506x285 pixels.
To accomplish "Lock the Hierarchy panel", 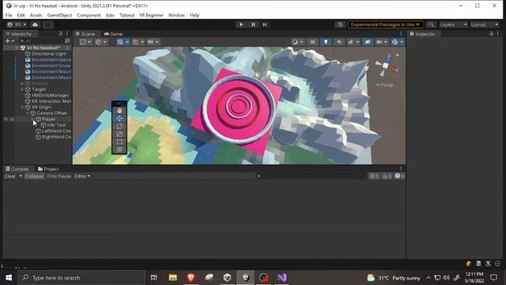I will click(x=60, y=33).
